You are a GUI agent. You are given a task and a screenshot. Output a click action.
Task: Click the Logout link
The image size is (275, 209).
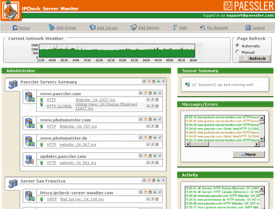(x=259, y=27)
